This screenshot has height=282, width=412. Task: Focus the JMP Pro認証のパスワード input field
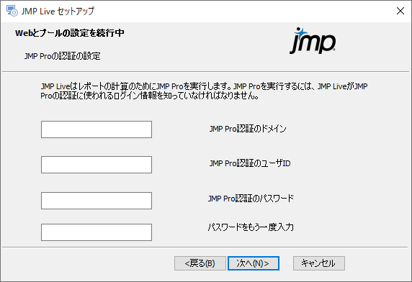coord(97,201)
